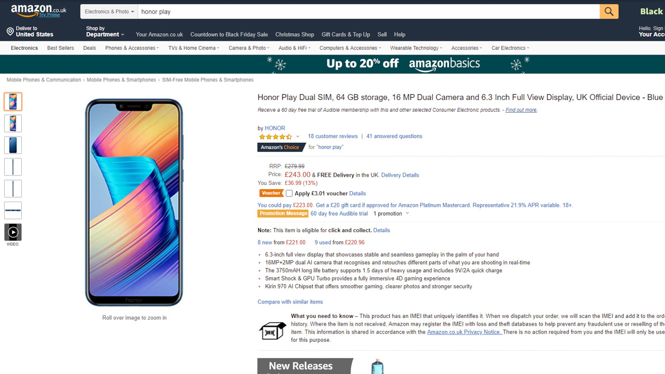The width and height of the screenshot is (665, 374).
Task: Tick the Apply £3.01 voucher checkbox
Action: point(289,193)
